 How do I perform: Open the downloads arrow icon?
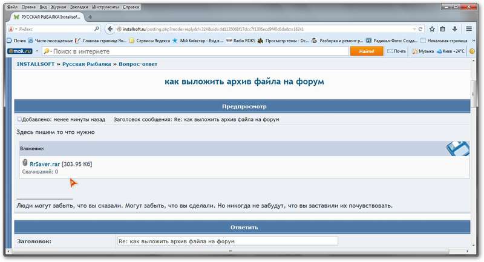(455, 29)
